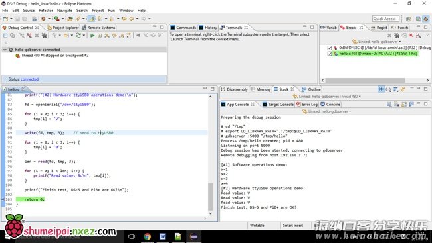
Task: Switch to the Project Explorer tab
Action: point(63,28)
